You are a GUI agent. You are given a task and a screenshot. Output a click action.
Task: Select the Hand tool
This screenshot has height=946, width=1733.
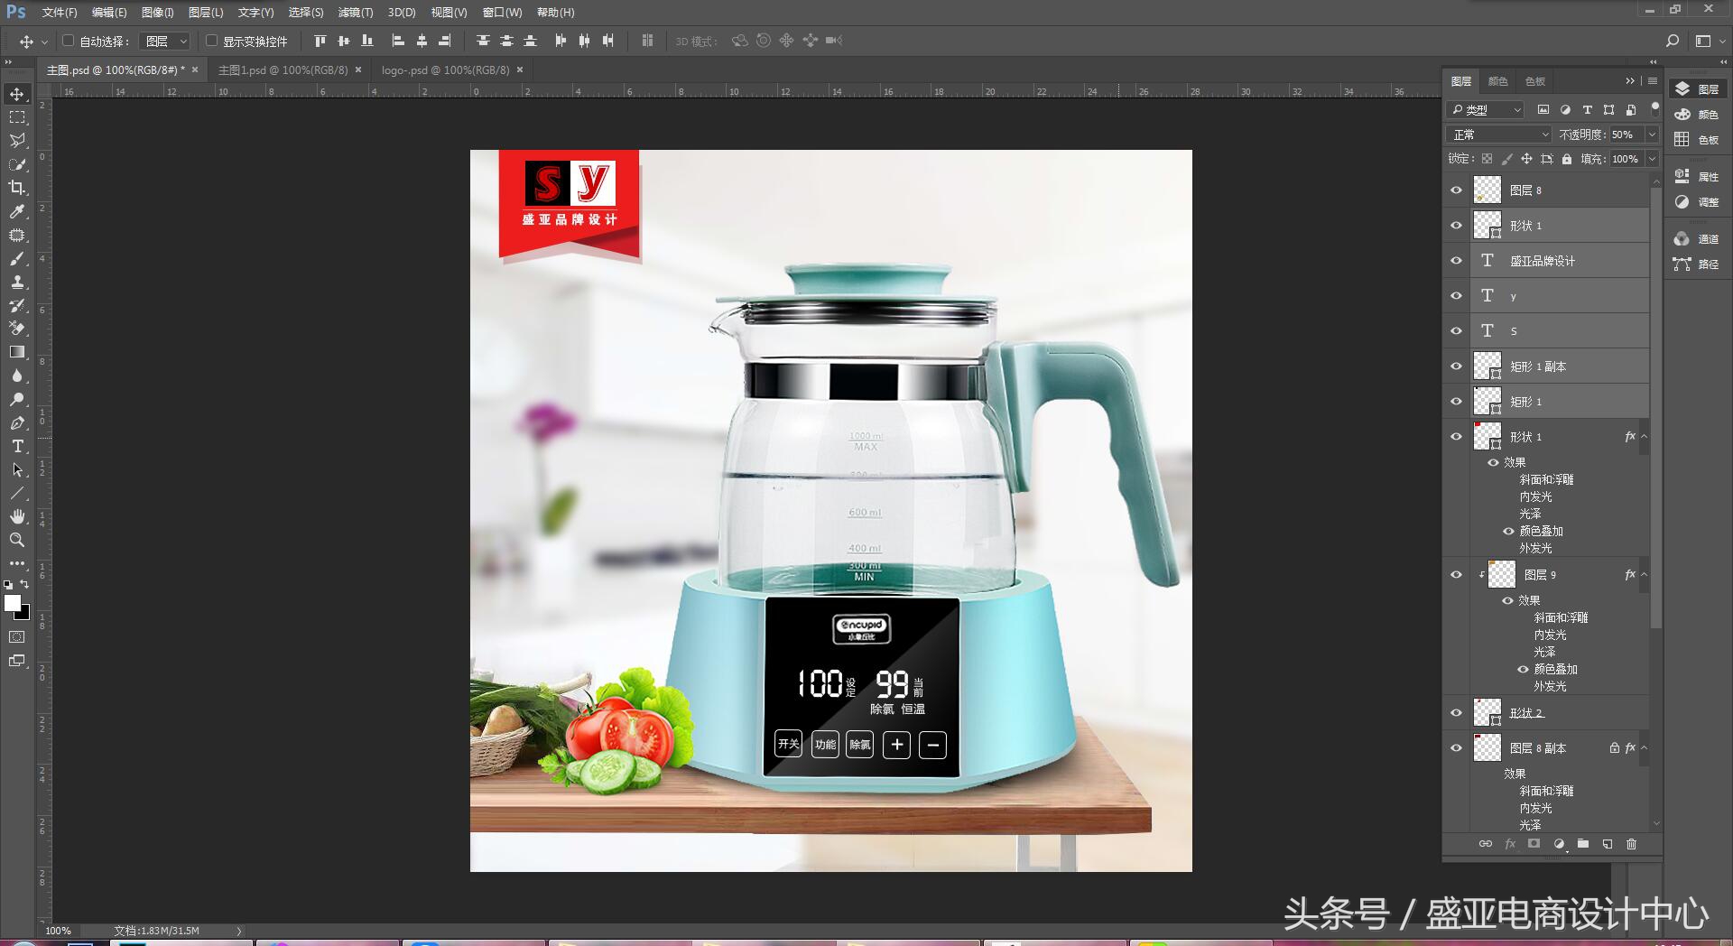click(16, 516)
